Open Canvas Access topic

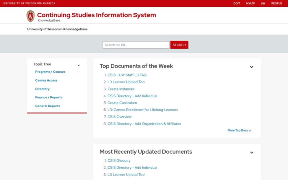46,80
